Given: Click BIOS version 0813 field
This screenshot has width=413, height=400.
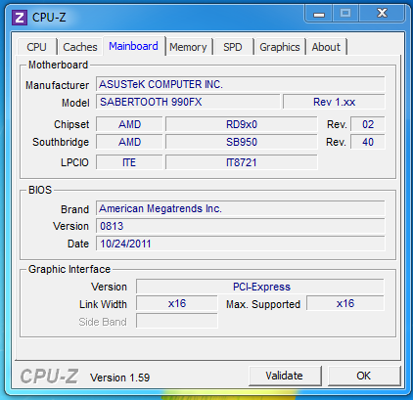Looking at the screenshot, I should click(x=241, y=226).
